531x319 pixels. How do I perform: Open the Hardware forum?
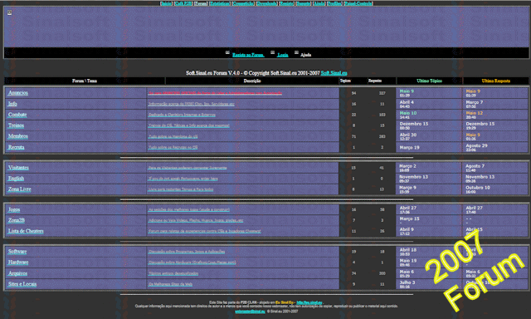(x=18, y=263)
